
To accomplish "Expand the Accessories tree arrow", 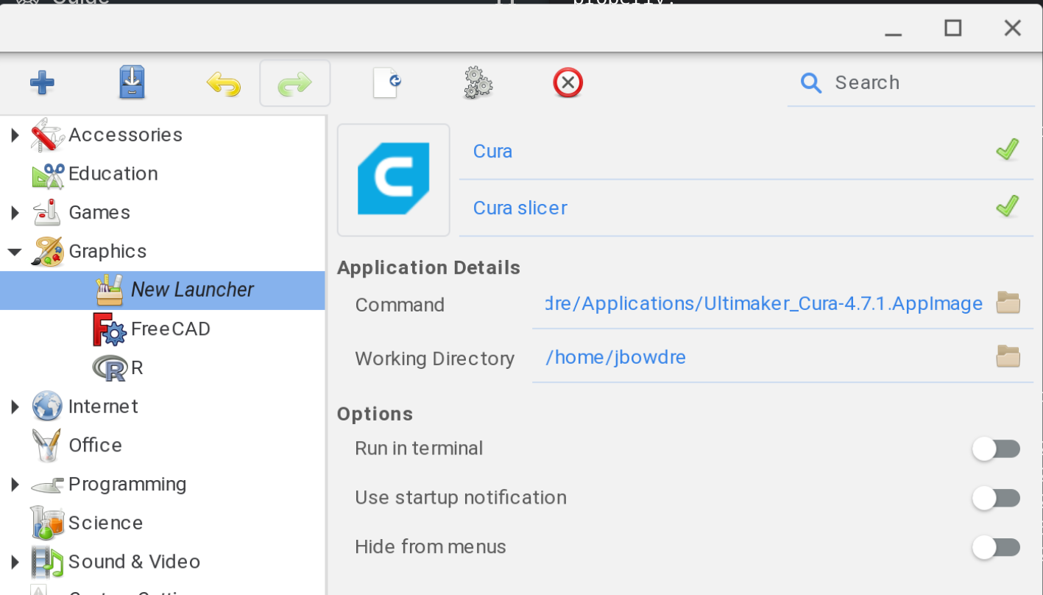I will click(15, 135).
